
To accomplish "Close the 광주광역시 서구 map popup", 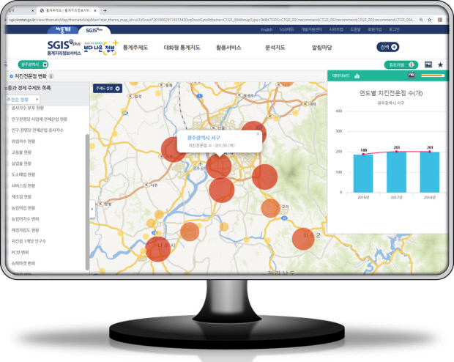I will tap(257, 134).
